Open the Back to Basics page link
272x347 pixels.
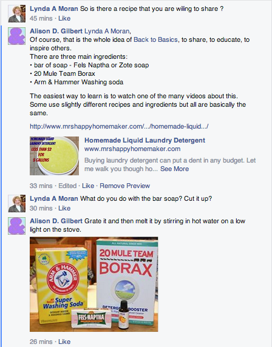coord(155,39)
